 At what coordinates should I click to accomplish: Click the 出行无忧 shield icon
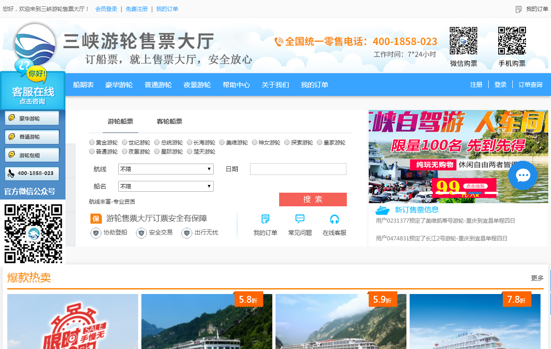point(186,232)
